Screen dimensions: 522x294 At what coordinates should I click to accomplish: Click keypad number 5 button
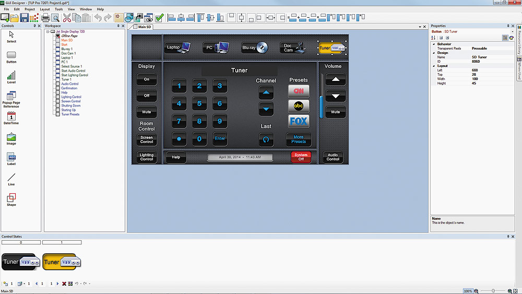[199, 103]
